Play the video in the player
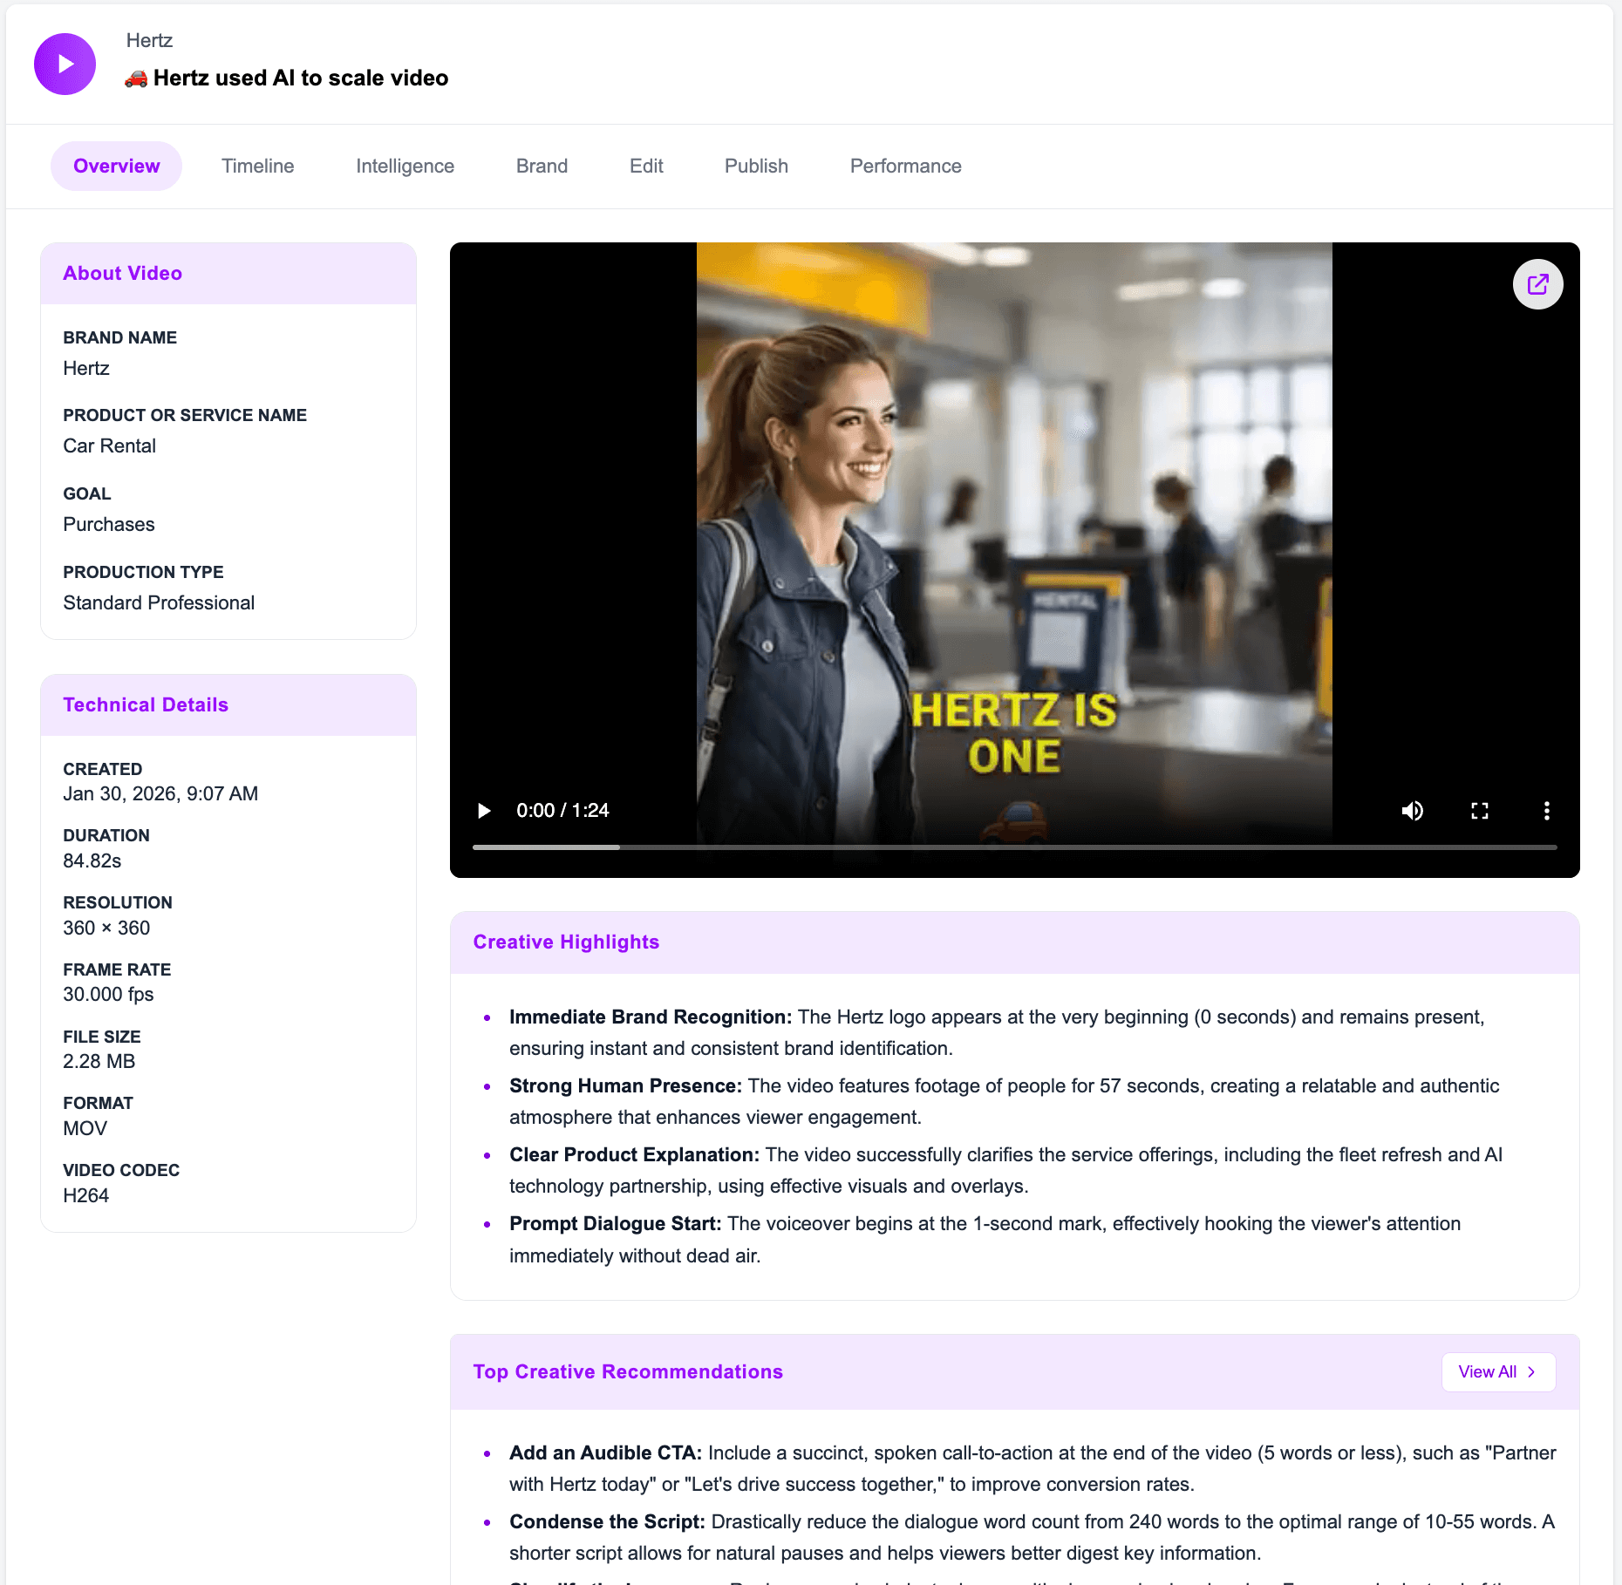Viewport: 1622px width, 1585px height. tap(484, 811)
